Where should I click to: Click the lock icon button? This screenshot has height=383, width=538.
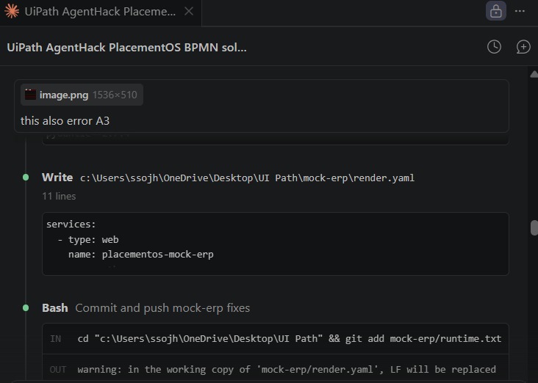tap(496, 11)
